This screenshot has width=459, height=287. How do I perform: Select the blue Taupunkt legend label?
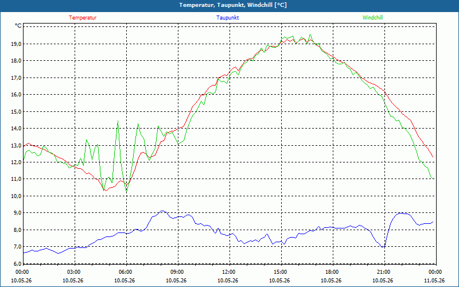(227, 18)
